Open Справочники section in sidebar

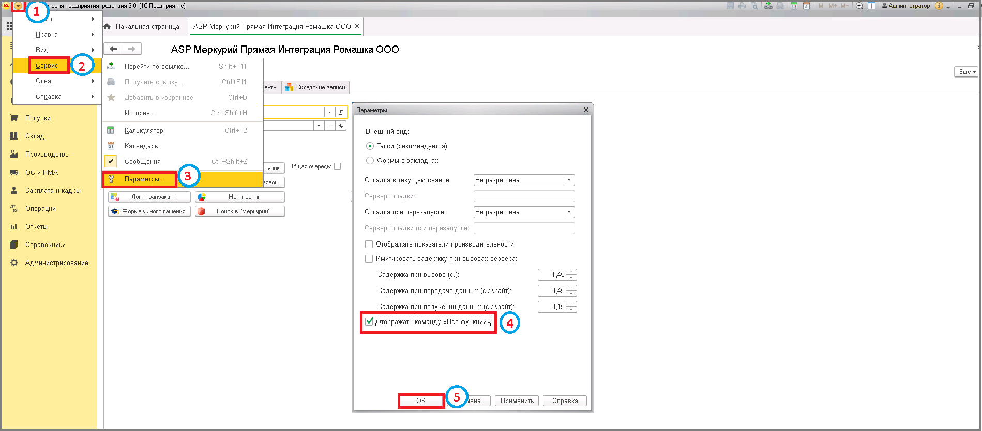click(x=45, y=244)
